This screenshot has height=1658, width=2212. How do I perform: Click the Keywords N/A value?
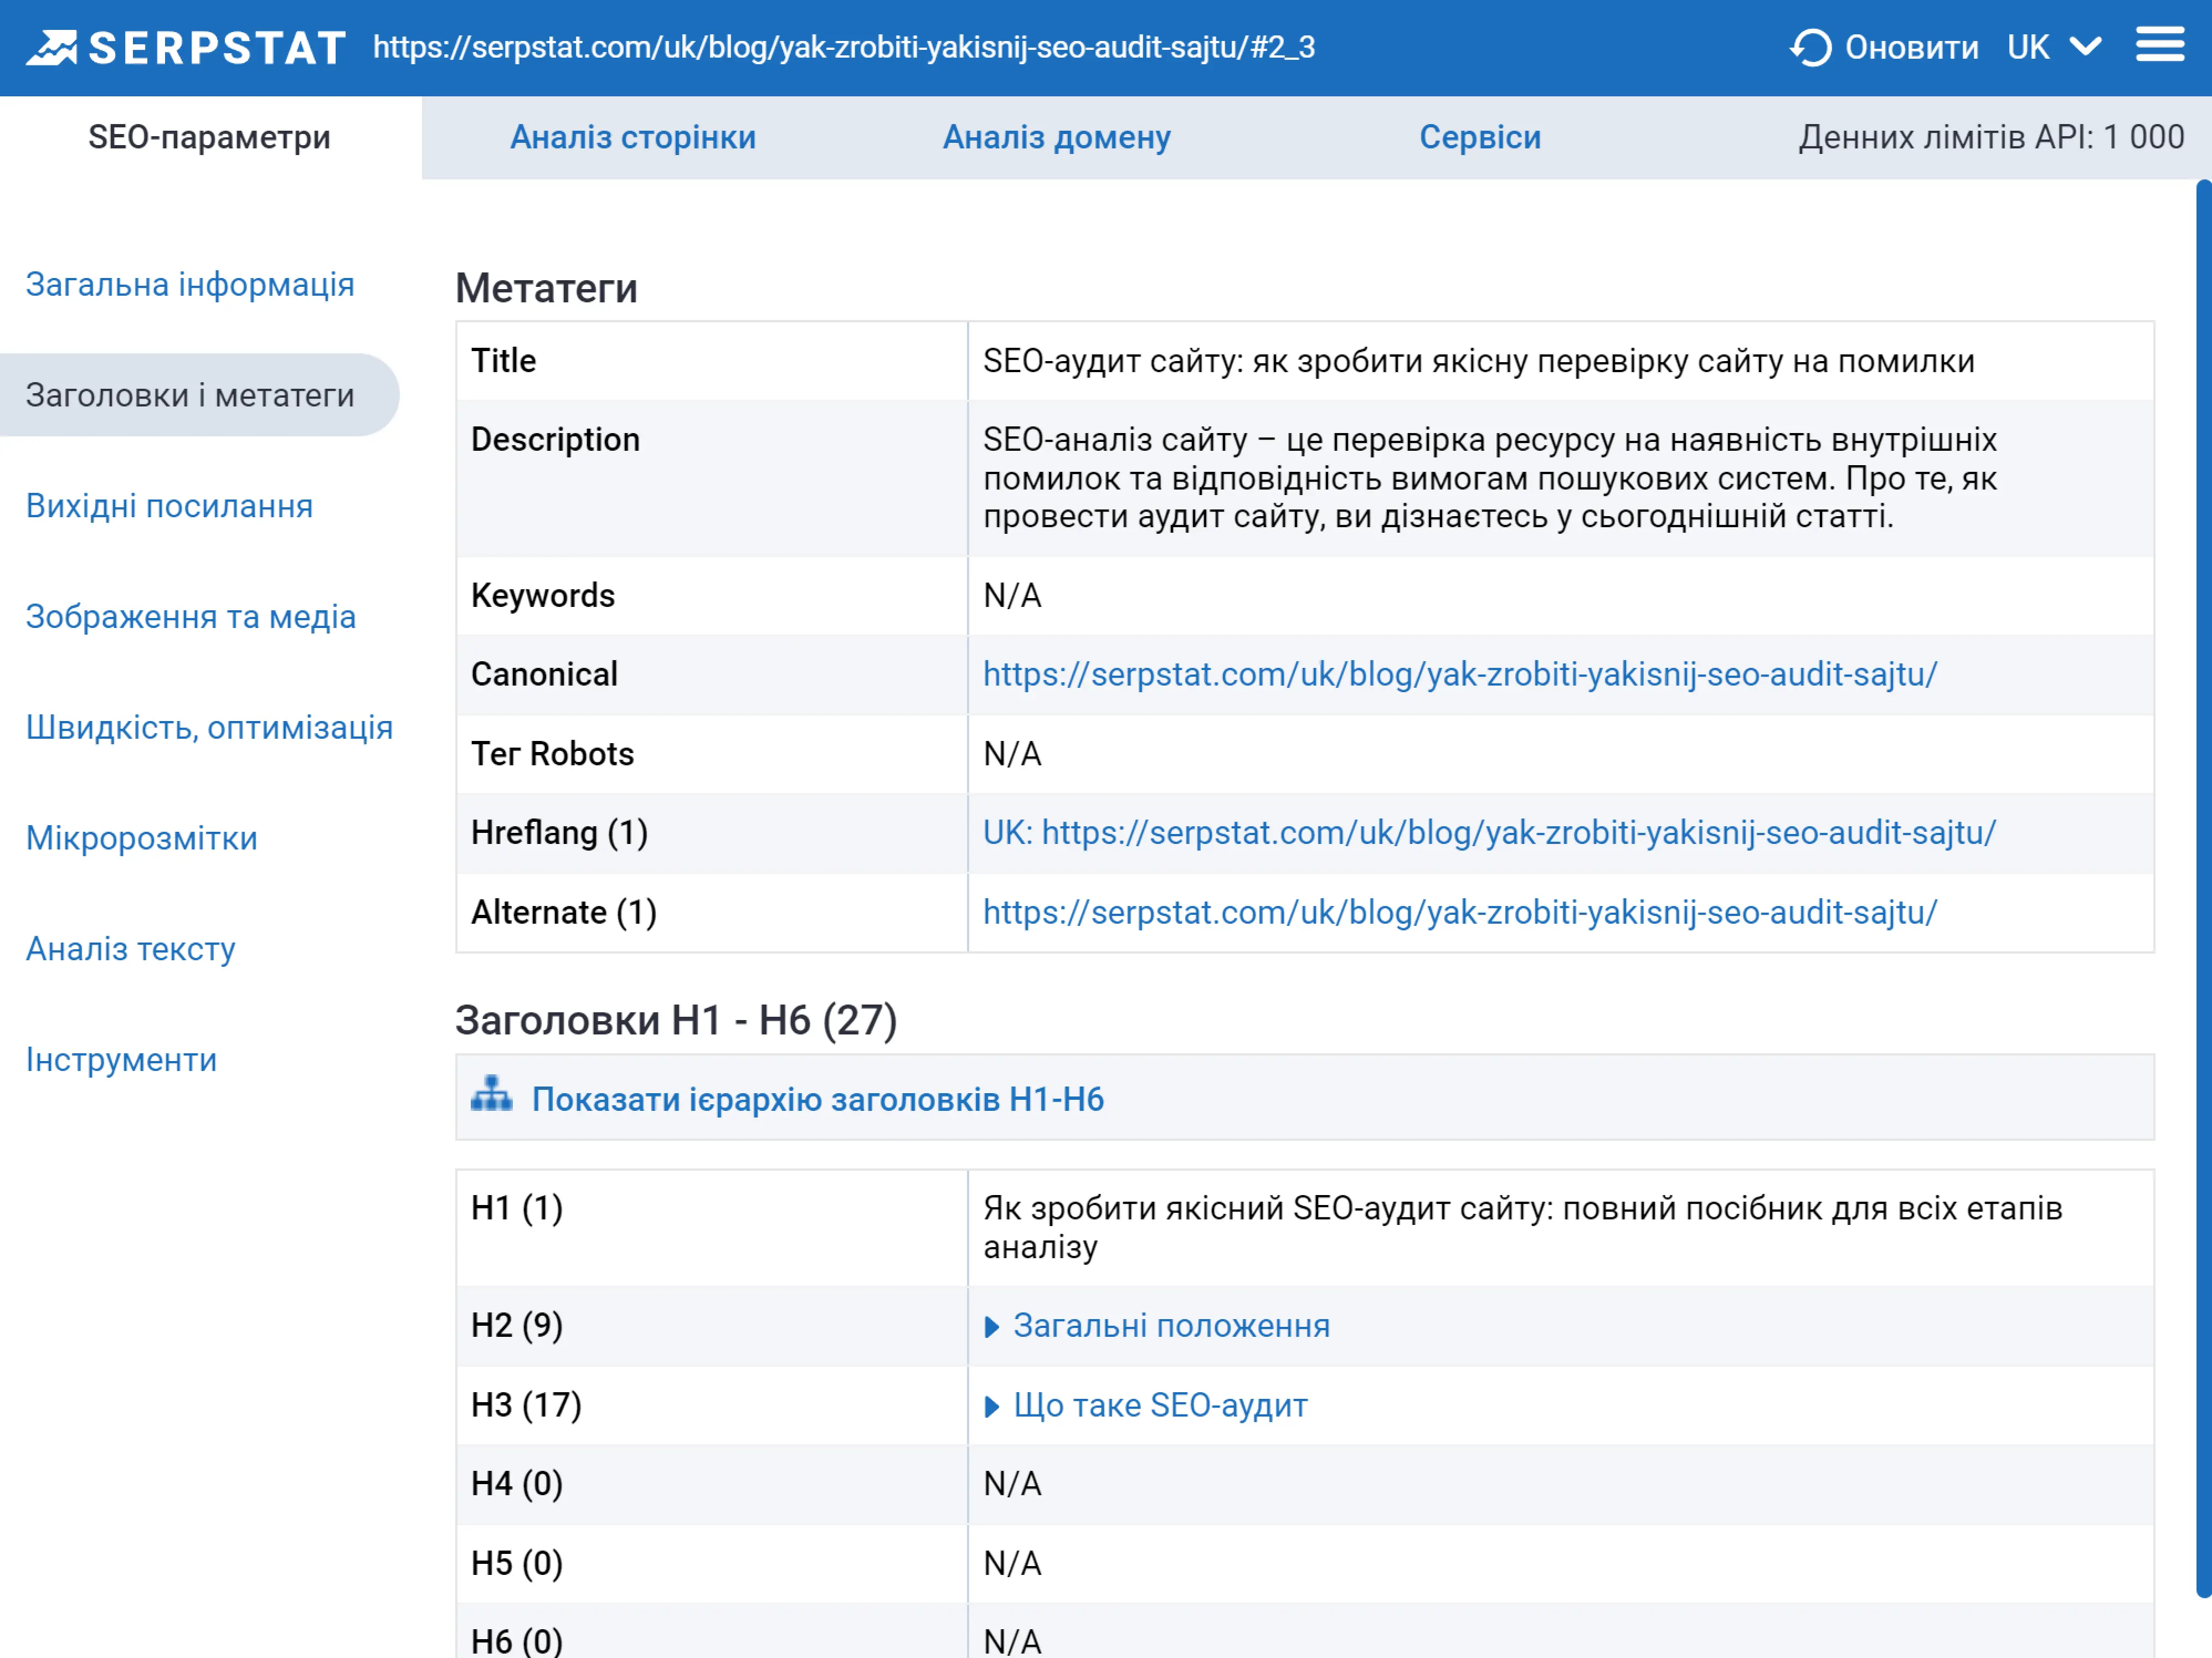pyautogui.click(x=1012, y=595)
